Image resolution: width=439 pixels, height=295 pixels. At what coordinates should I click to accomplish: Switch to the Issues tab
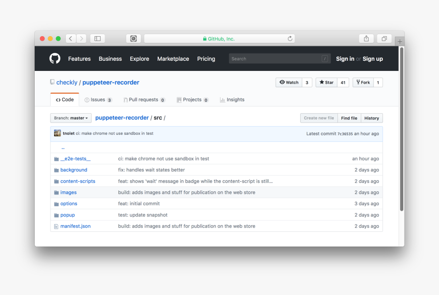click(98, 100)
